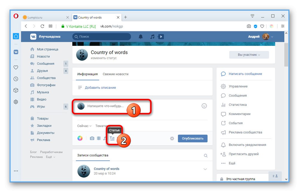
Task: Open a new browser tab with plus
Action: [126, 17]
